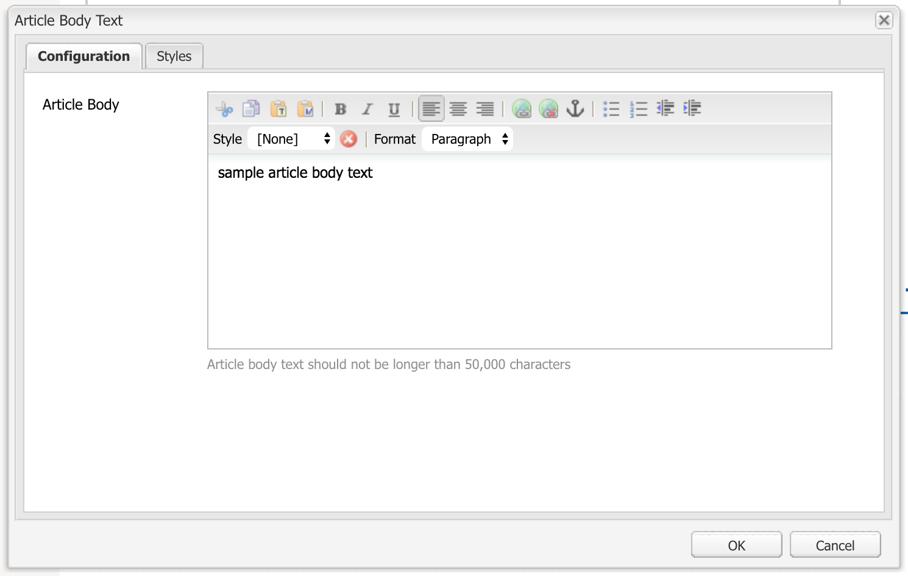
Task: Select the Cut tool in the editor toolbar
Action: click(224, 108)
